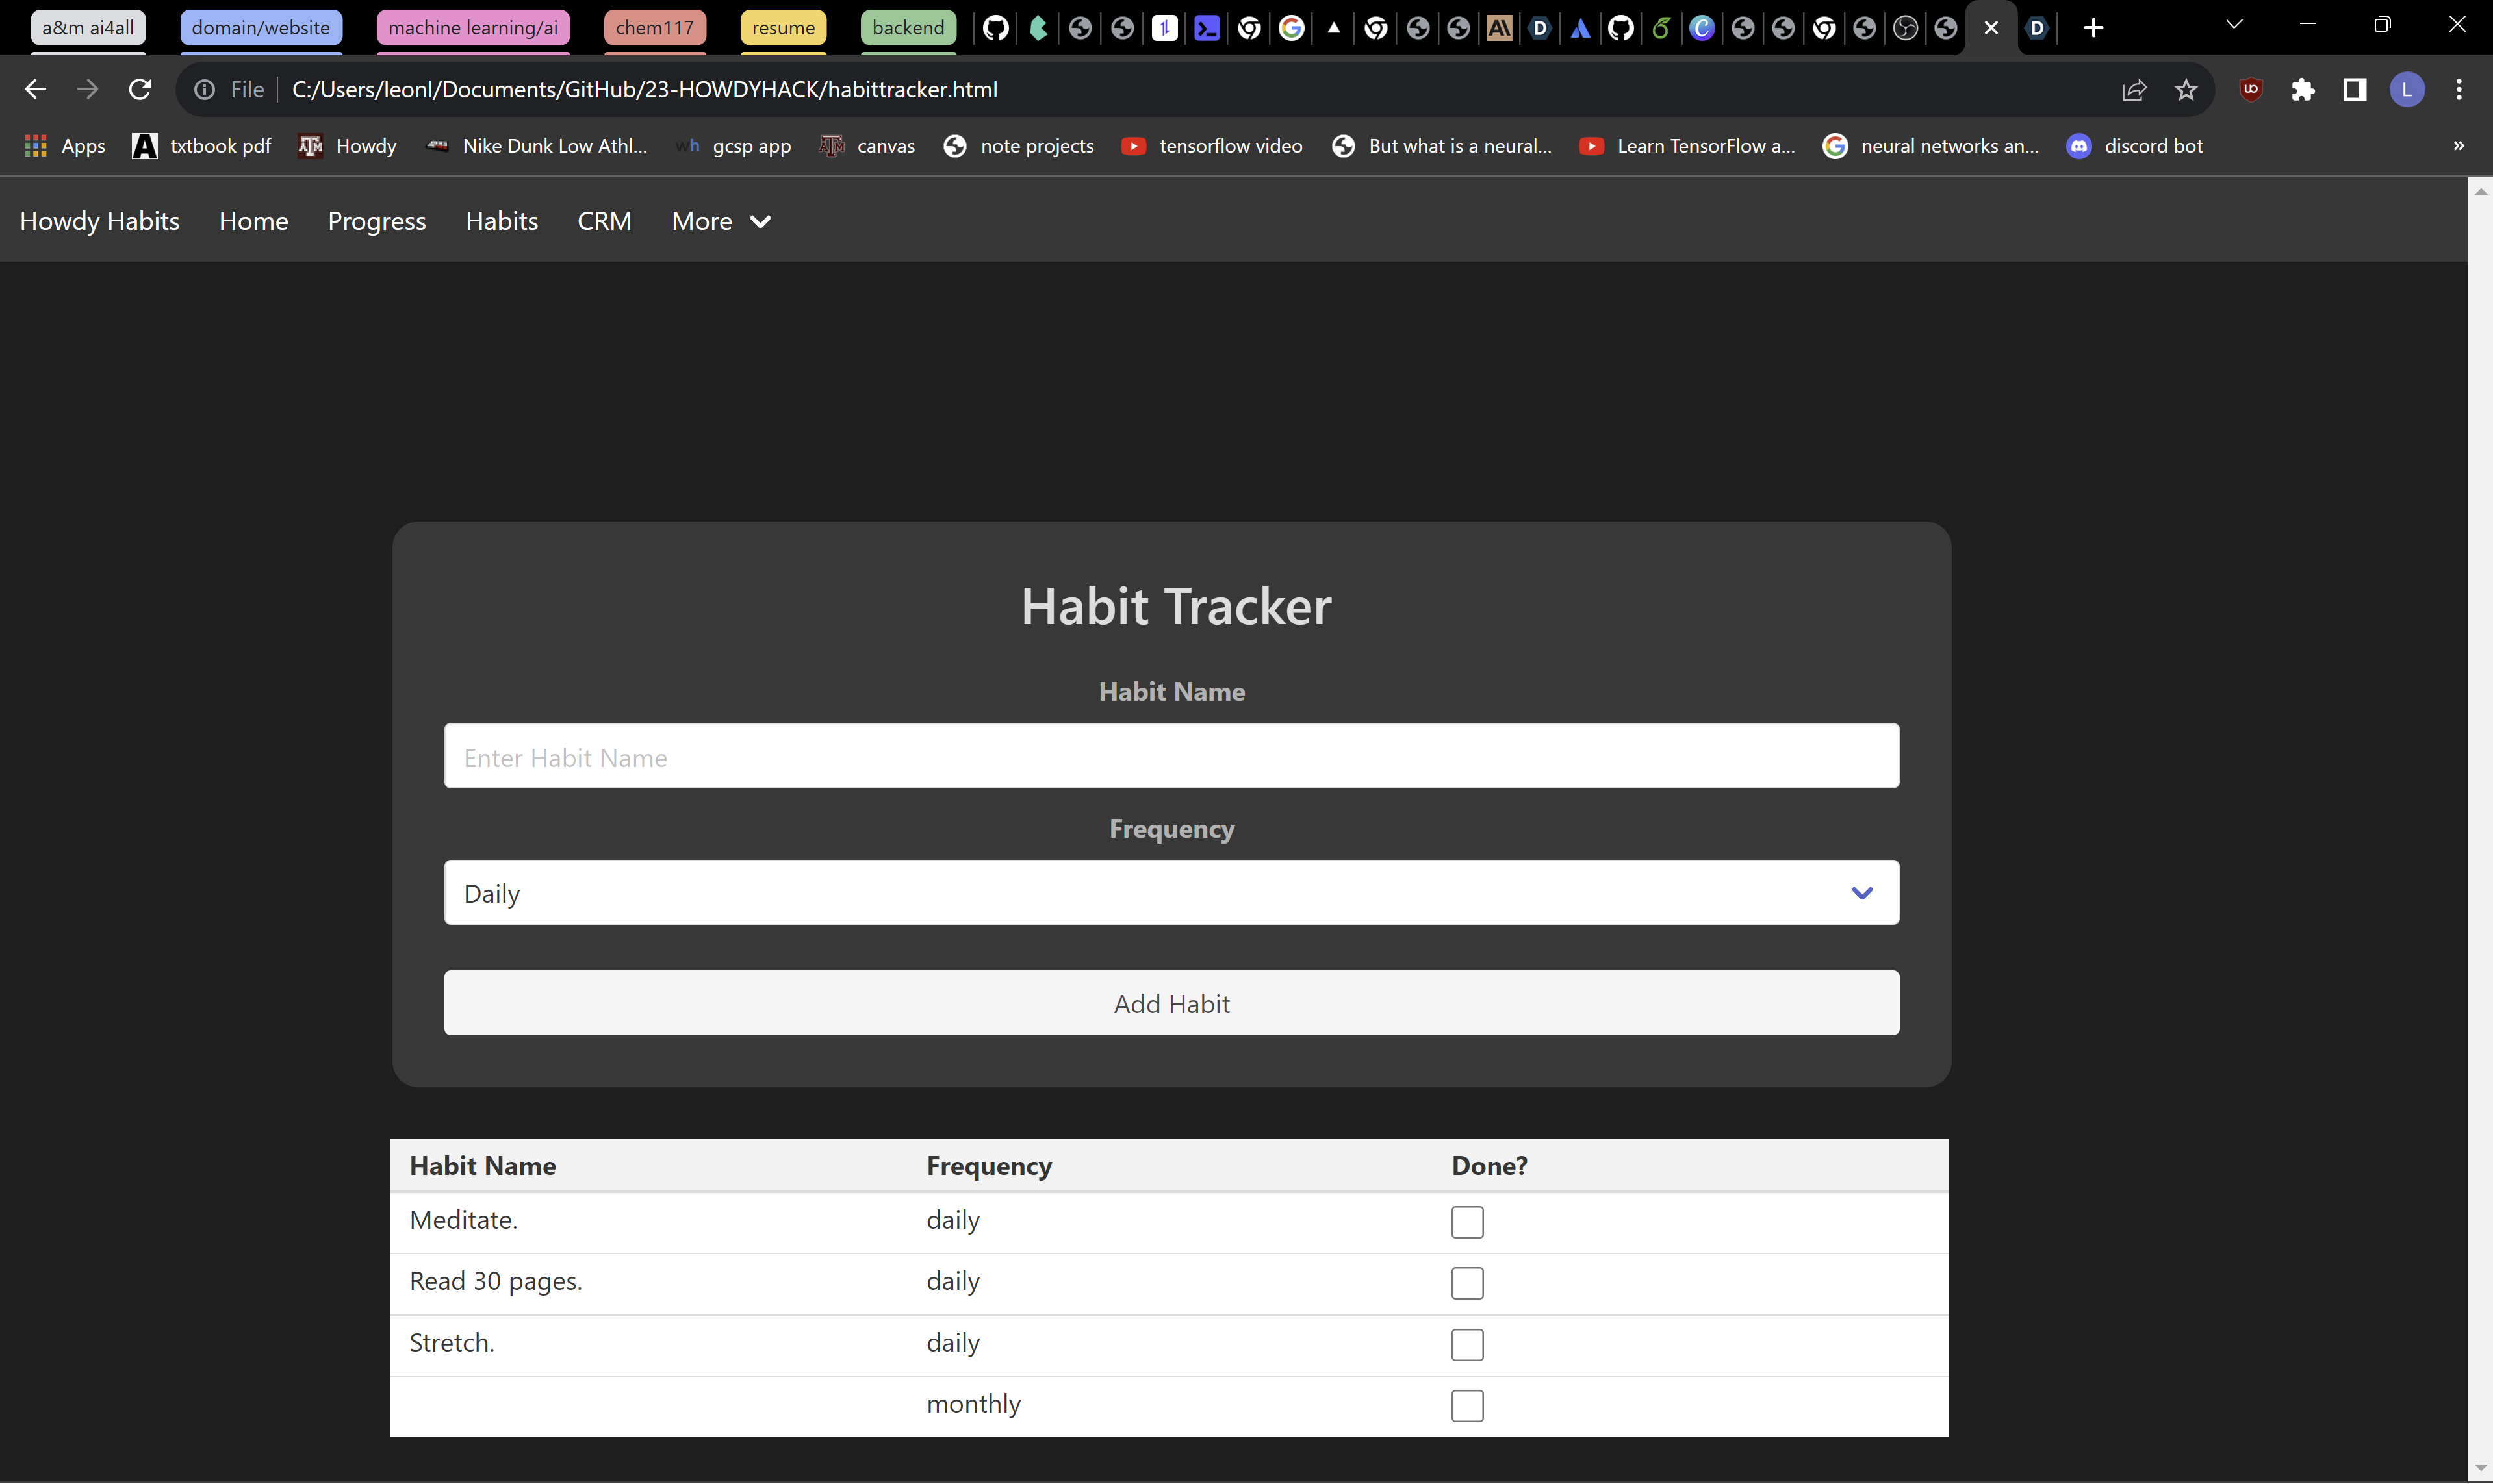The width and height of the screenshot is (2493, 1484).
Task: Open the uBlock Origin extension
Action: tap(2251, 89)
